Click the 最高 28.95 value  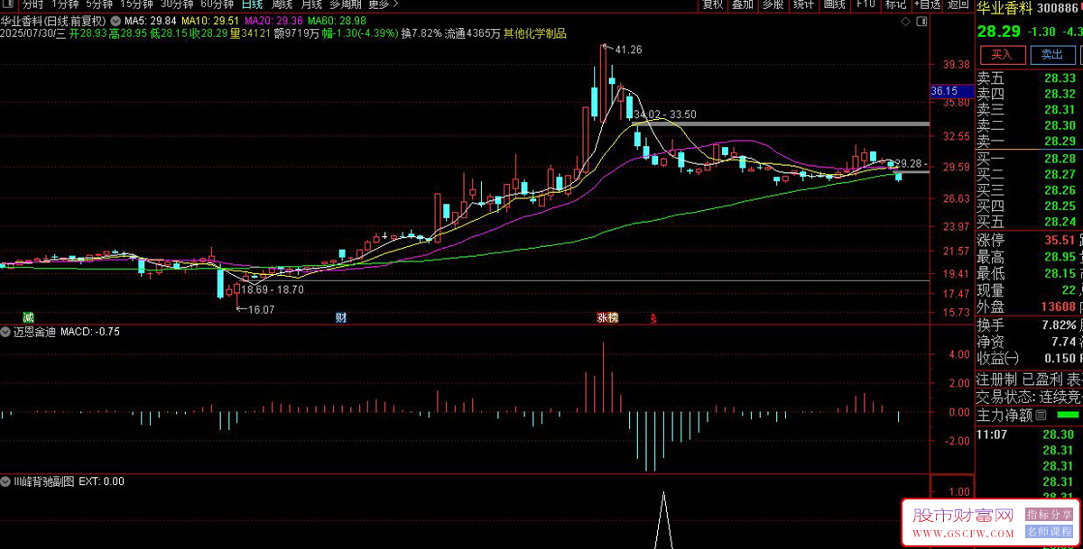[1060, 257]
